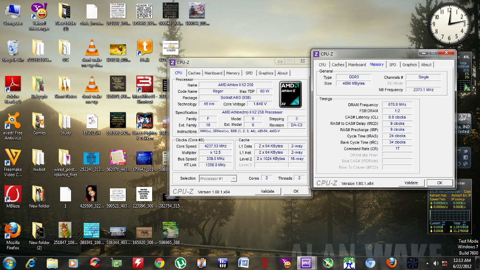Select the fTalk desktop shortcut
This screenshot has height=270, width=480.
pos(144,51)
